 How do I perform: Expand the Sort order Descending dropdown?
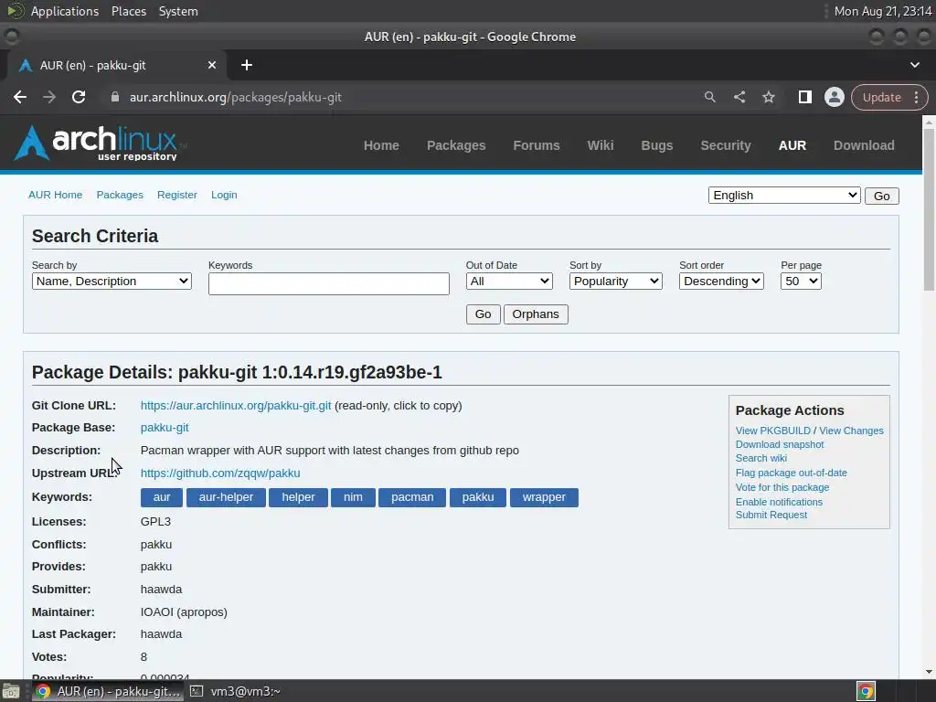721,282
